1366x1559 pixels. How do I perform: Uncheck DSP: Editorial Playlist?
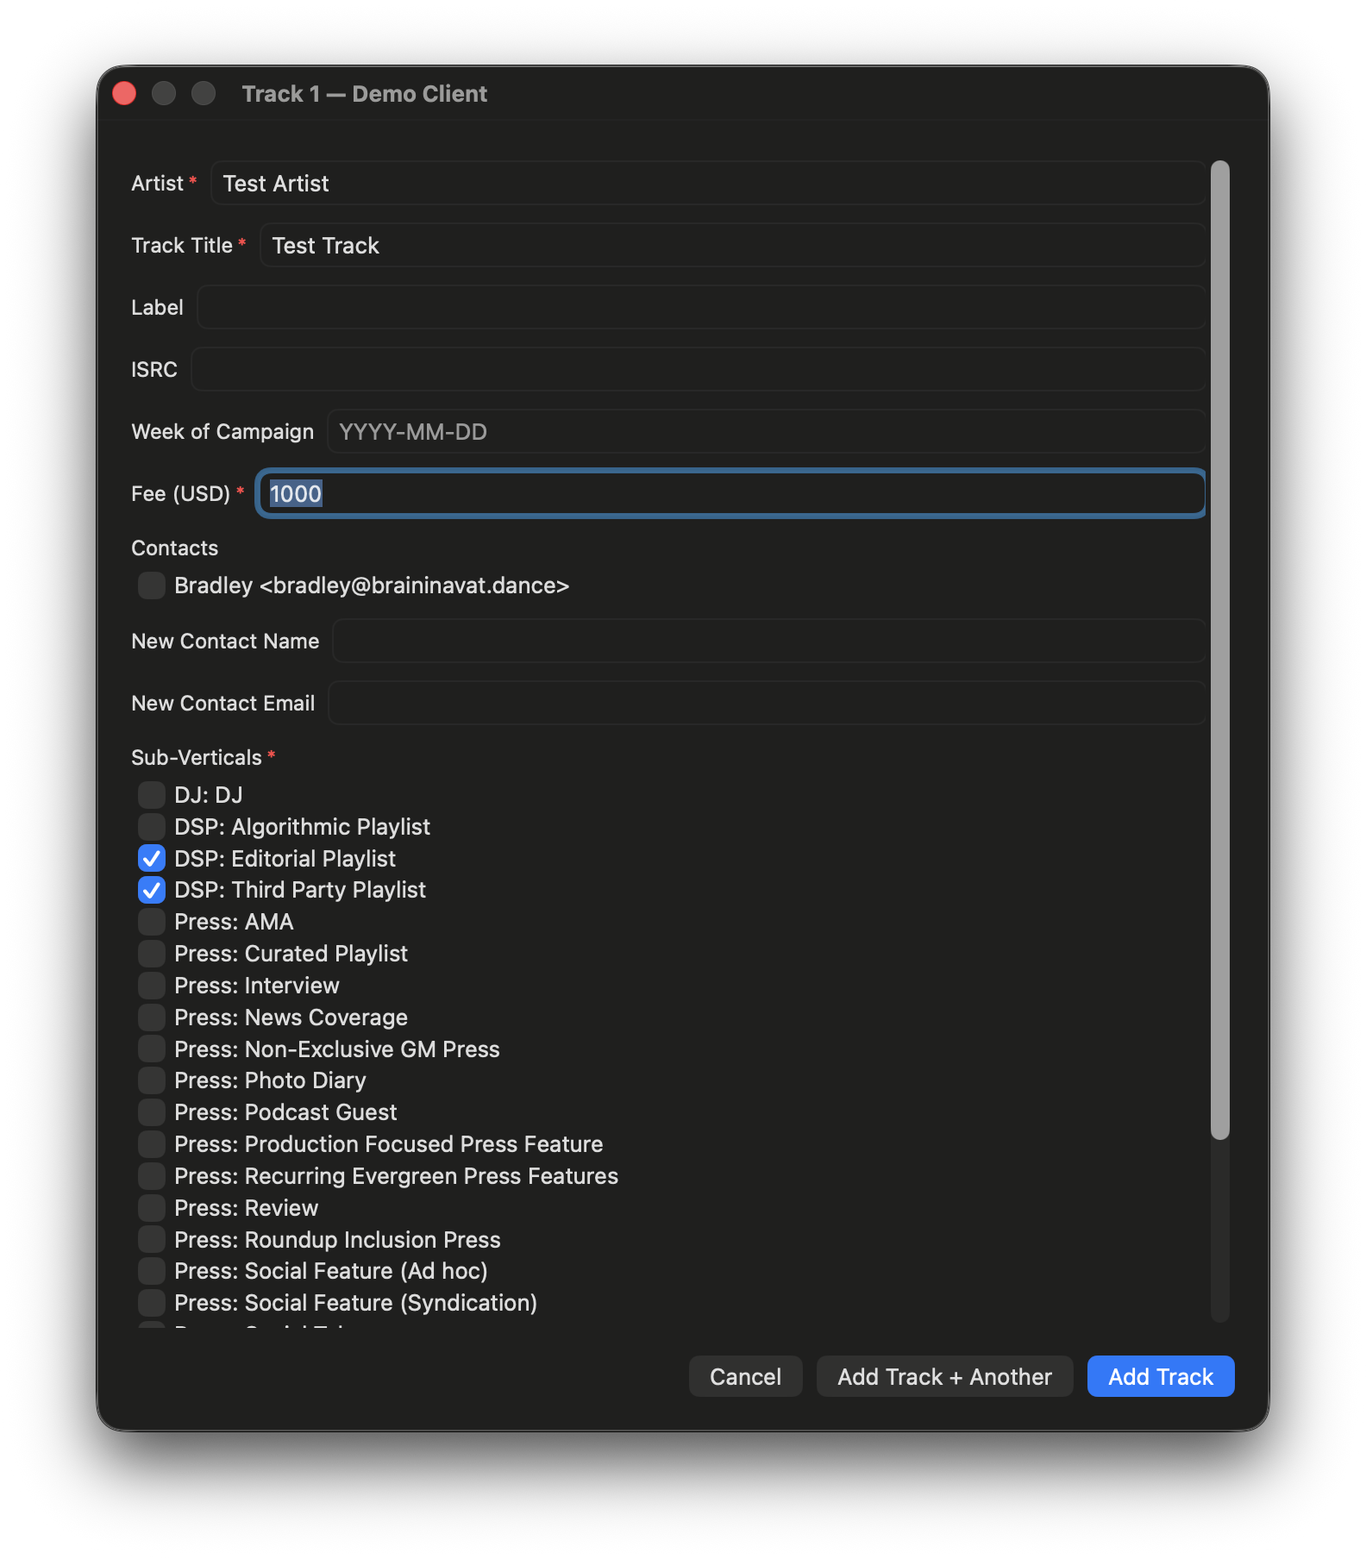point(152,859)
